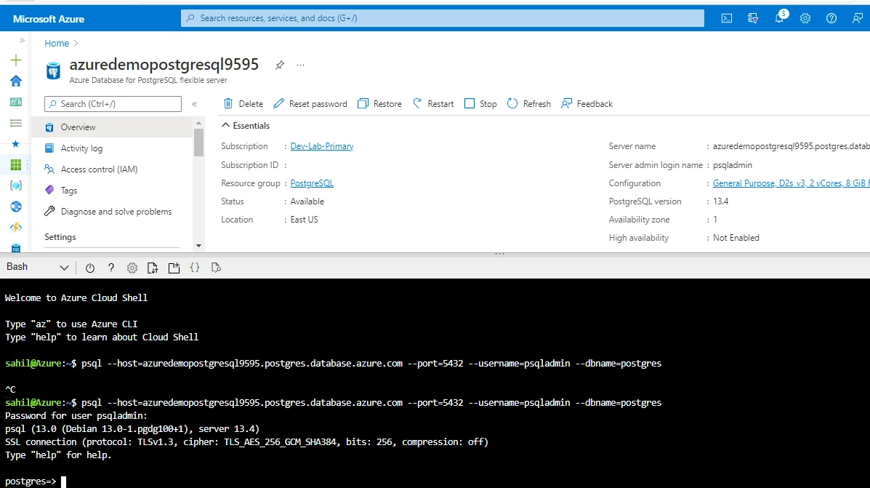
Task: Collapse the resource menu with double chevron
Action: [x=195, y=103]
